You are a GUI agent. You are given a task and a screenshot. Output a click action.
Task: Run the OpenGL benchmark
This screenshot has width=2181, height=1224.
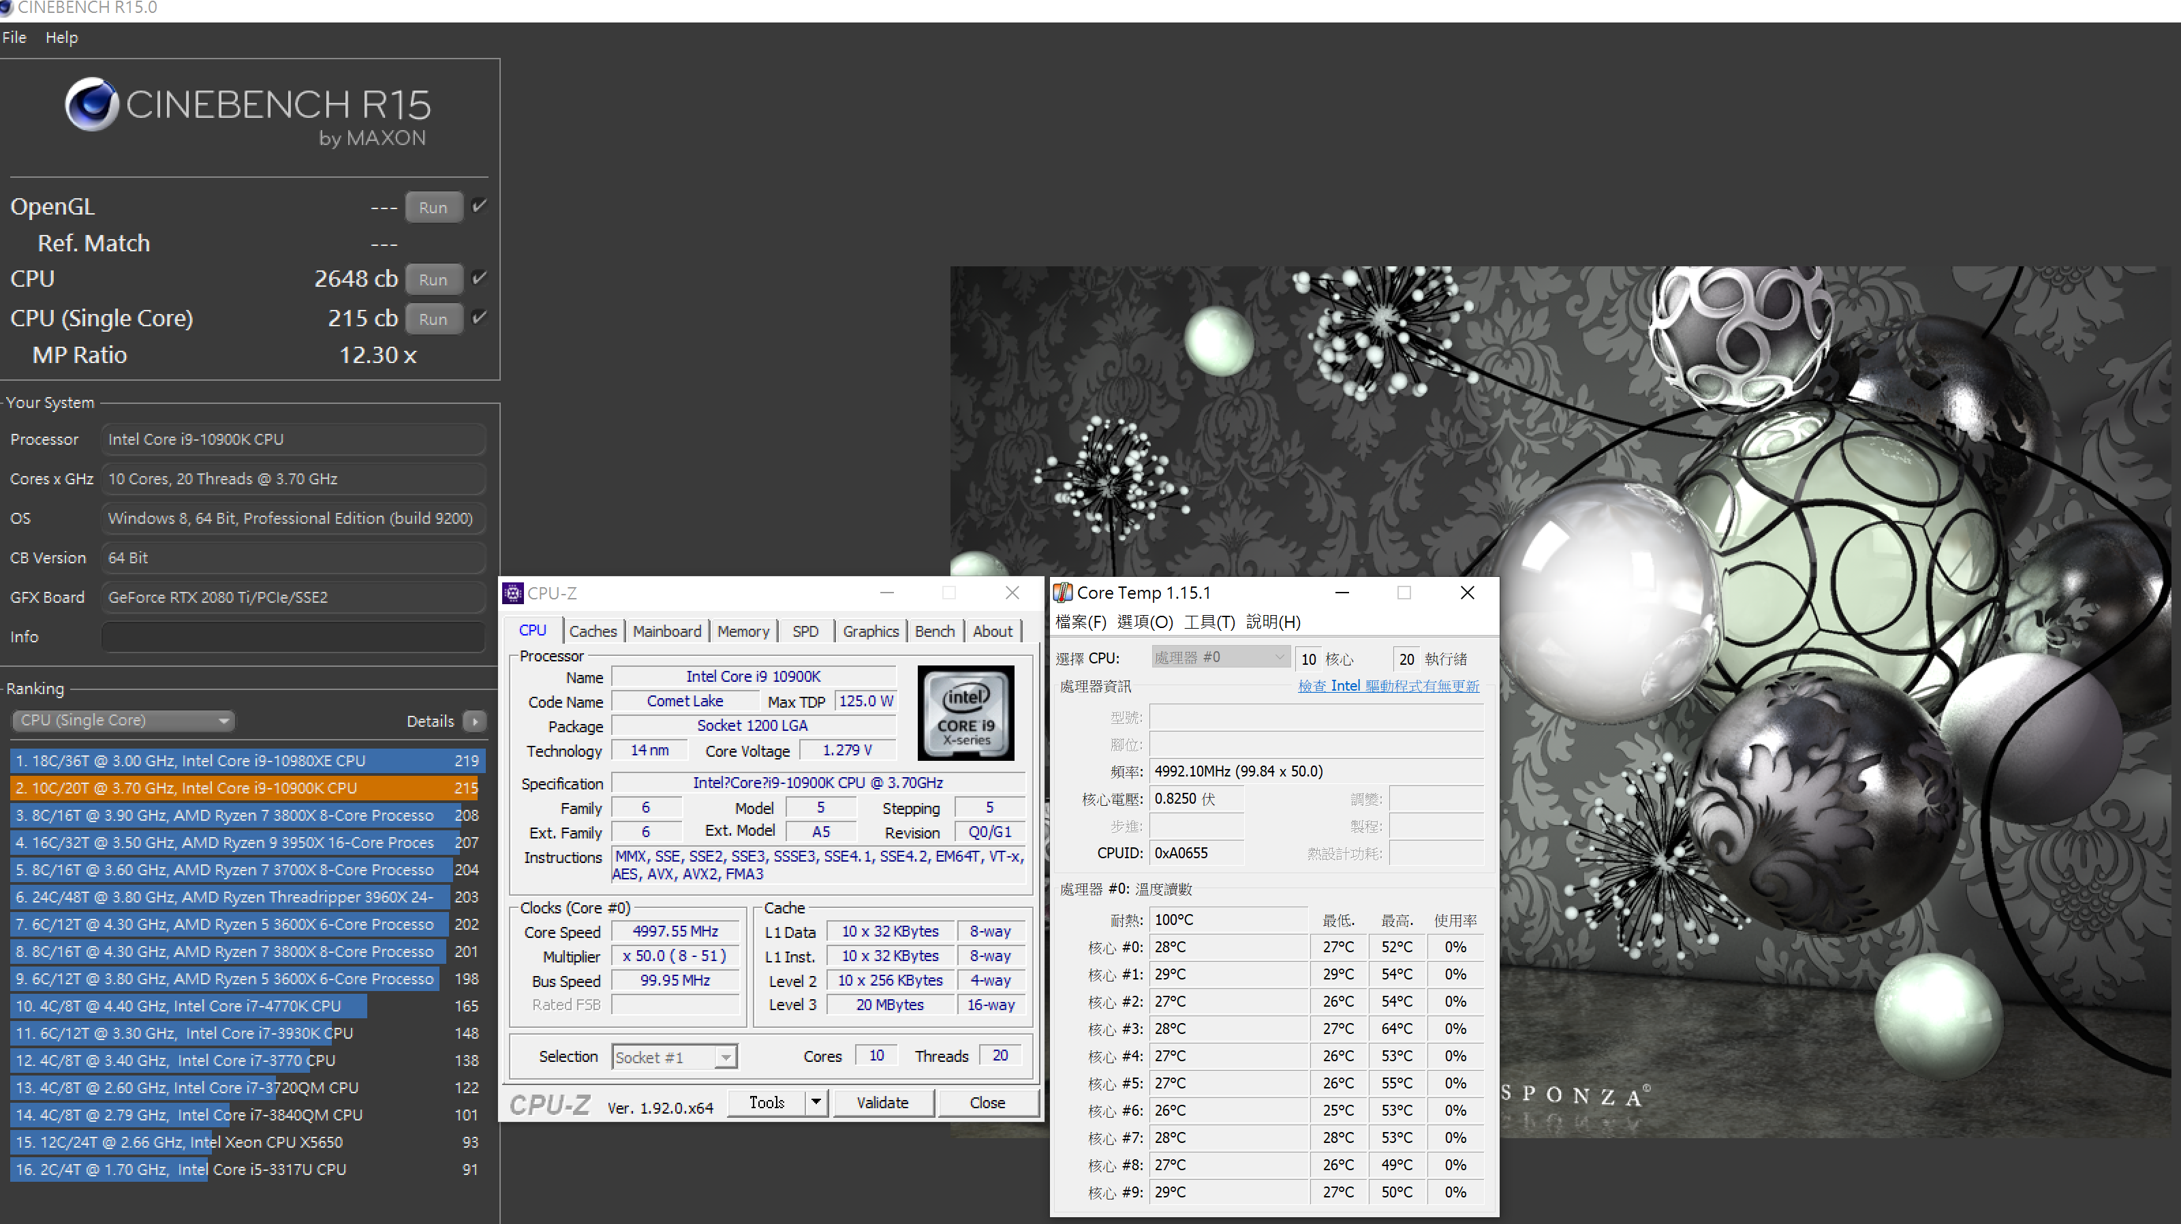point(433,207)
